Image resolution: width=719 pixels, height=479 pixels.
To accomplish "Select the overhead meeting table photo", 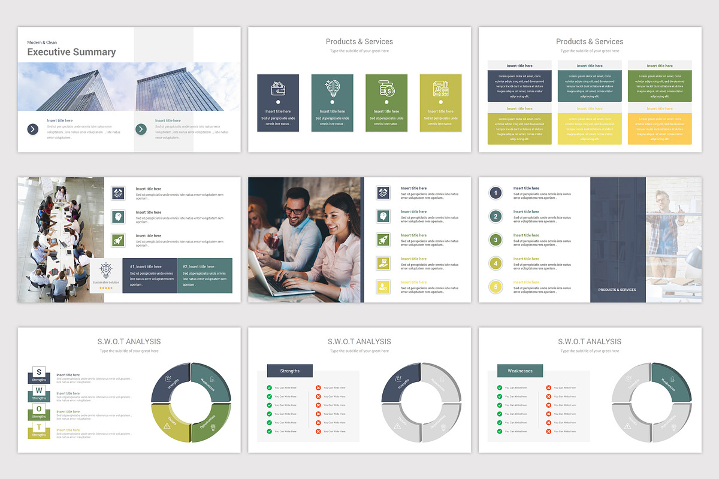I will (x=60, y=239).
